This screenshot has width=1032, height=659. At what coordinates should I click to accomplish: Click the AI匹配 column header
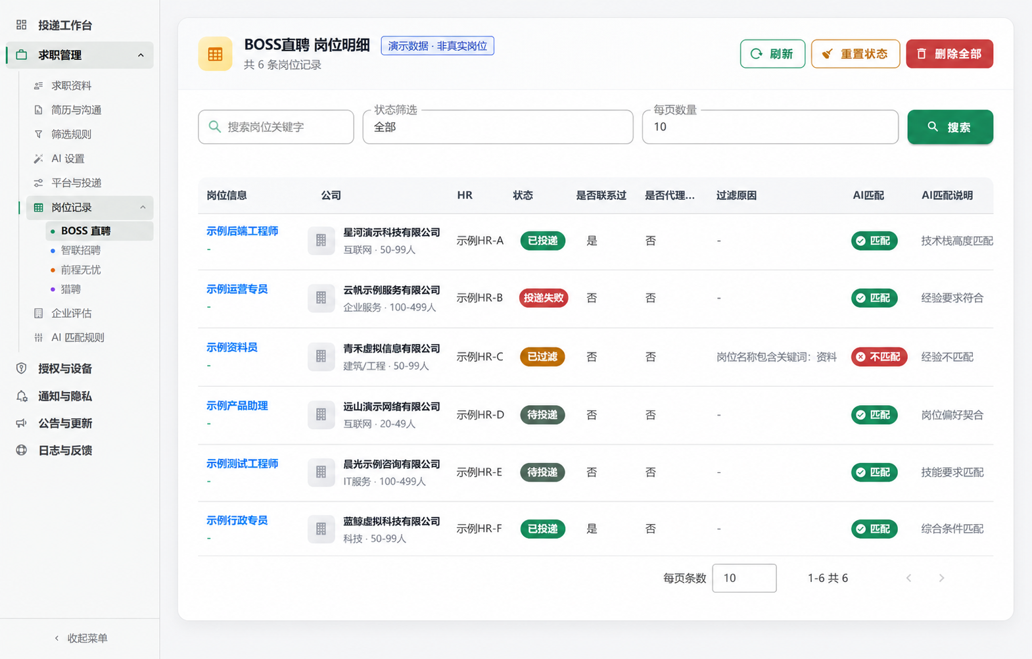868,195
